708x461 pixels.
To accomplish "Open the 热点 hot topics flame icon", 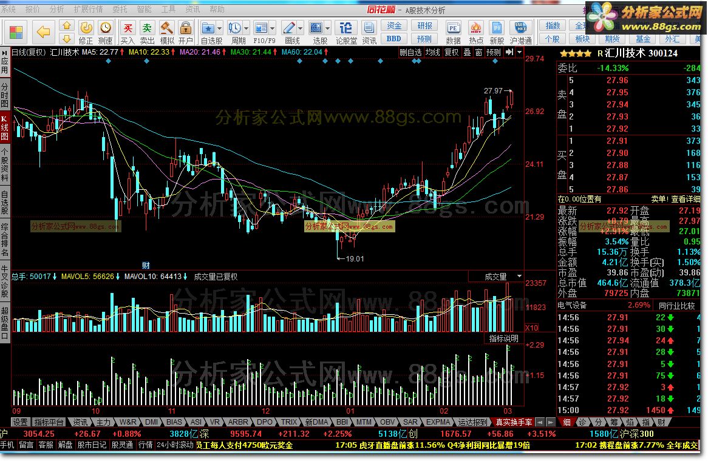I will point(476,32).
